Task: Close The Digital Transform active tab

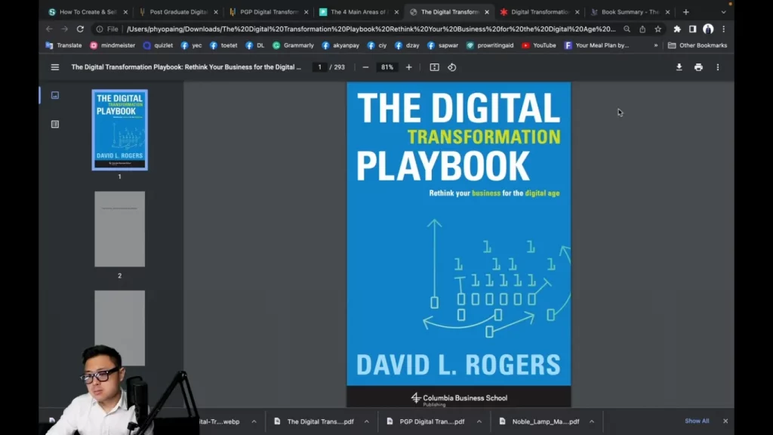Action: (487, 12)
